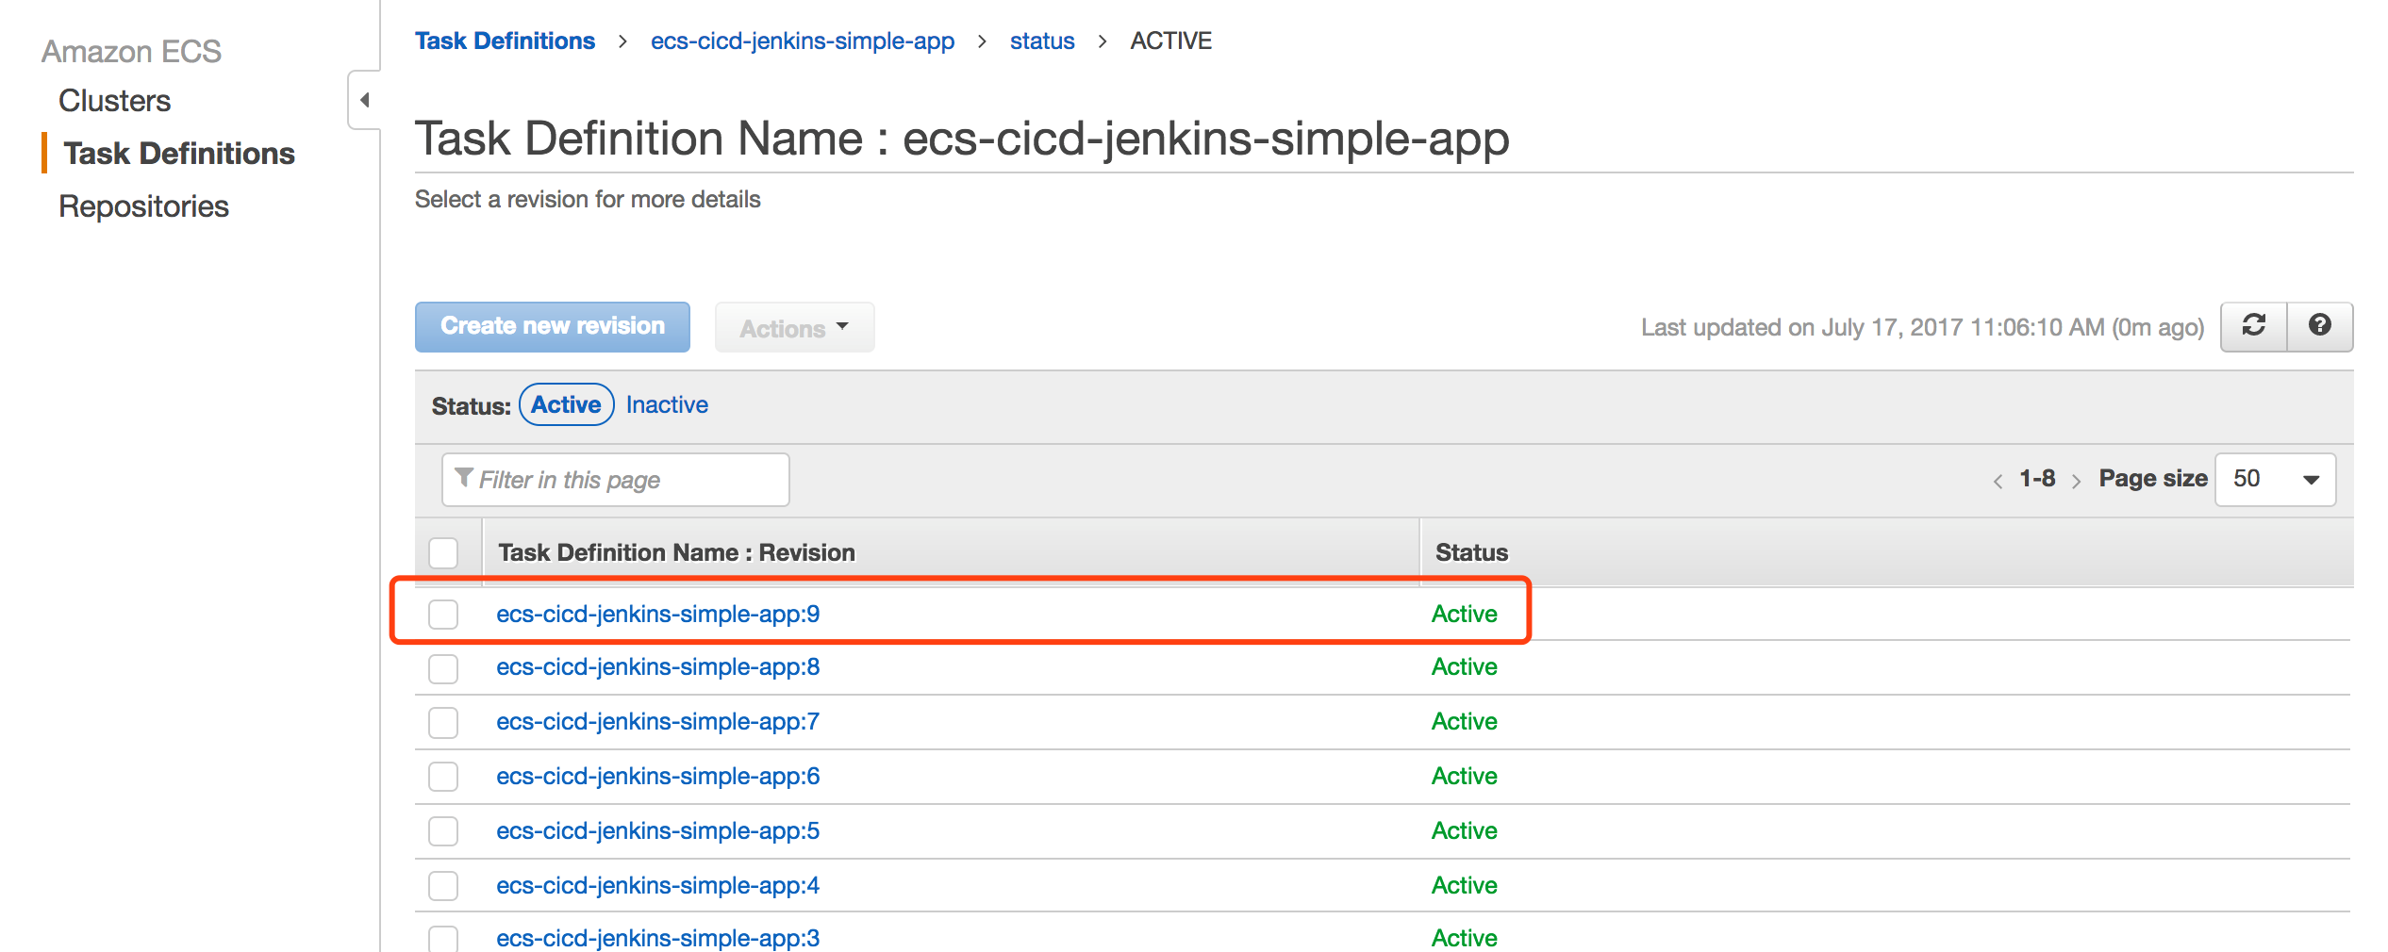Open revision ecs-cicd-jenkins-simple-app:9
This screenshot has width=2388, height=952.
(657, 614)
